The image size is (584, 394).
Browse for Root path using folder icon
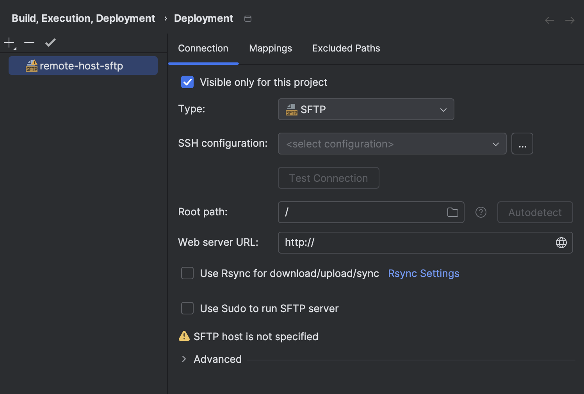coord(453,212)
